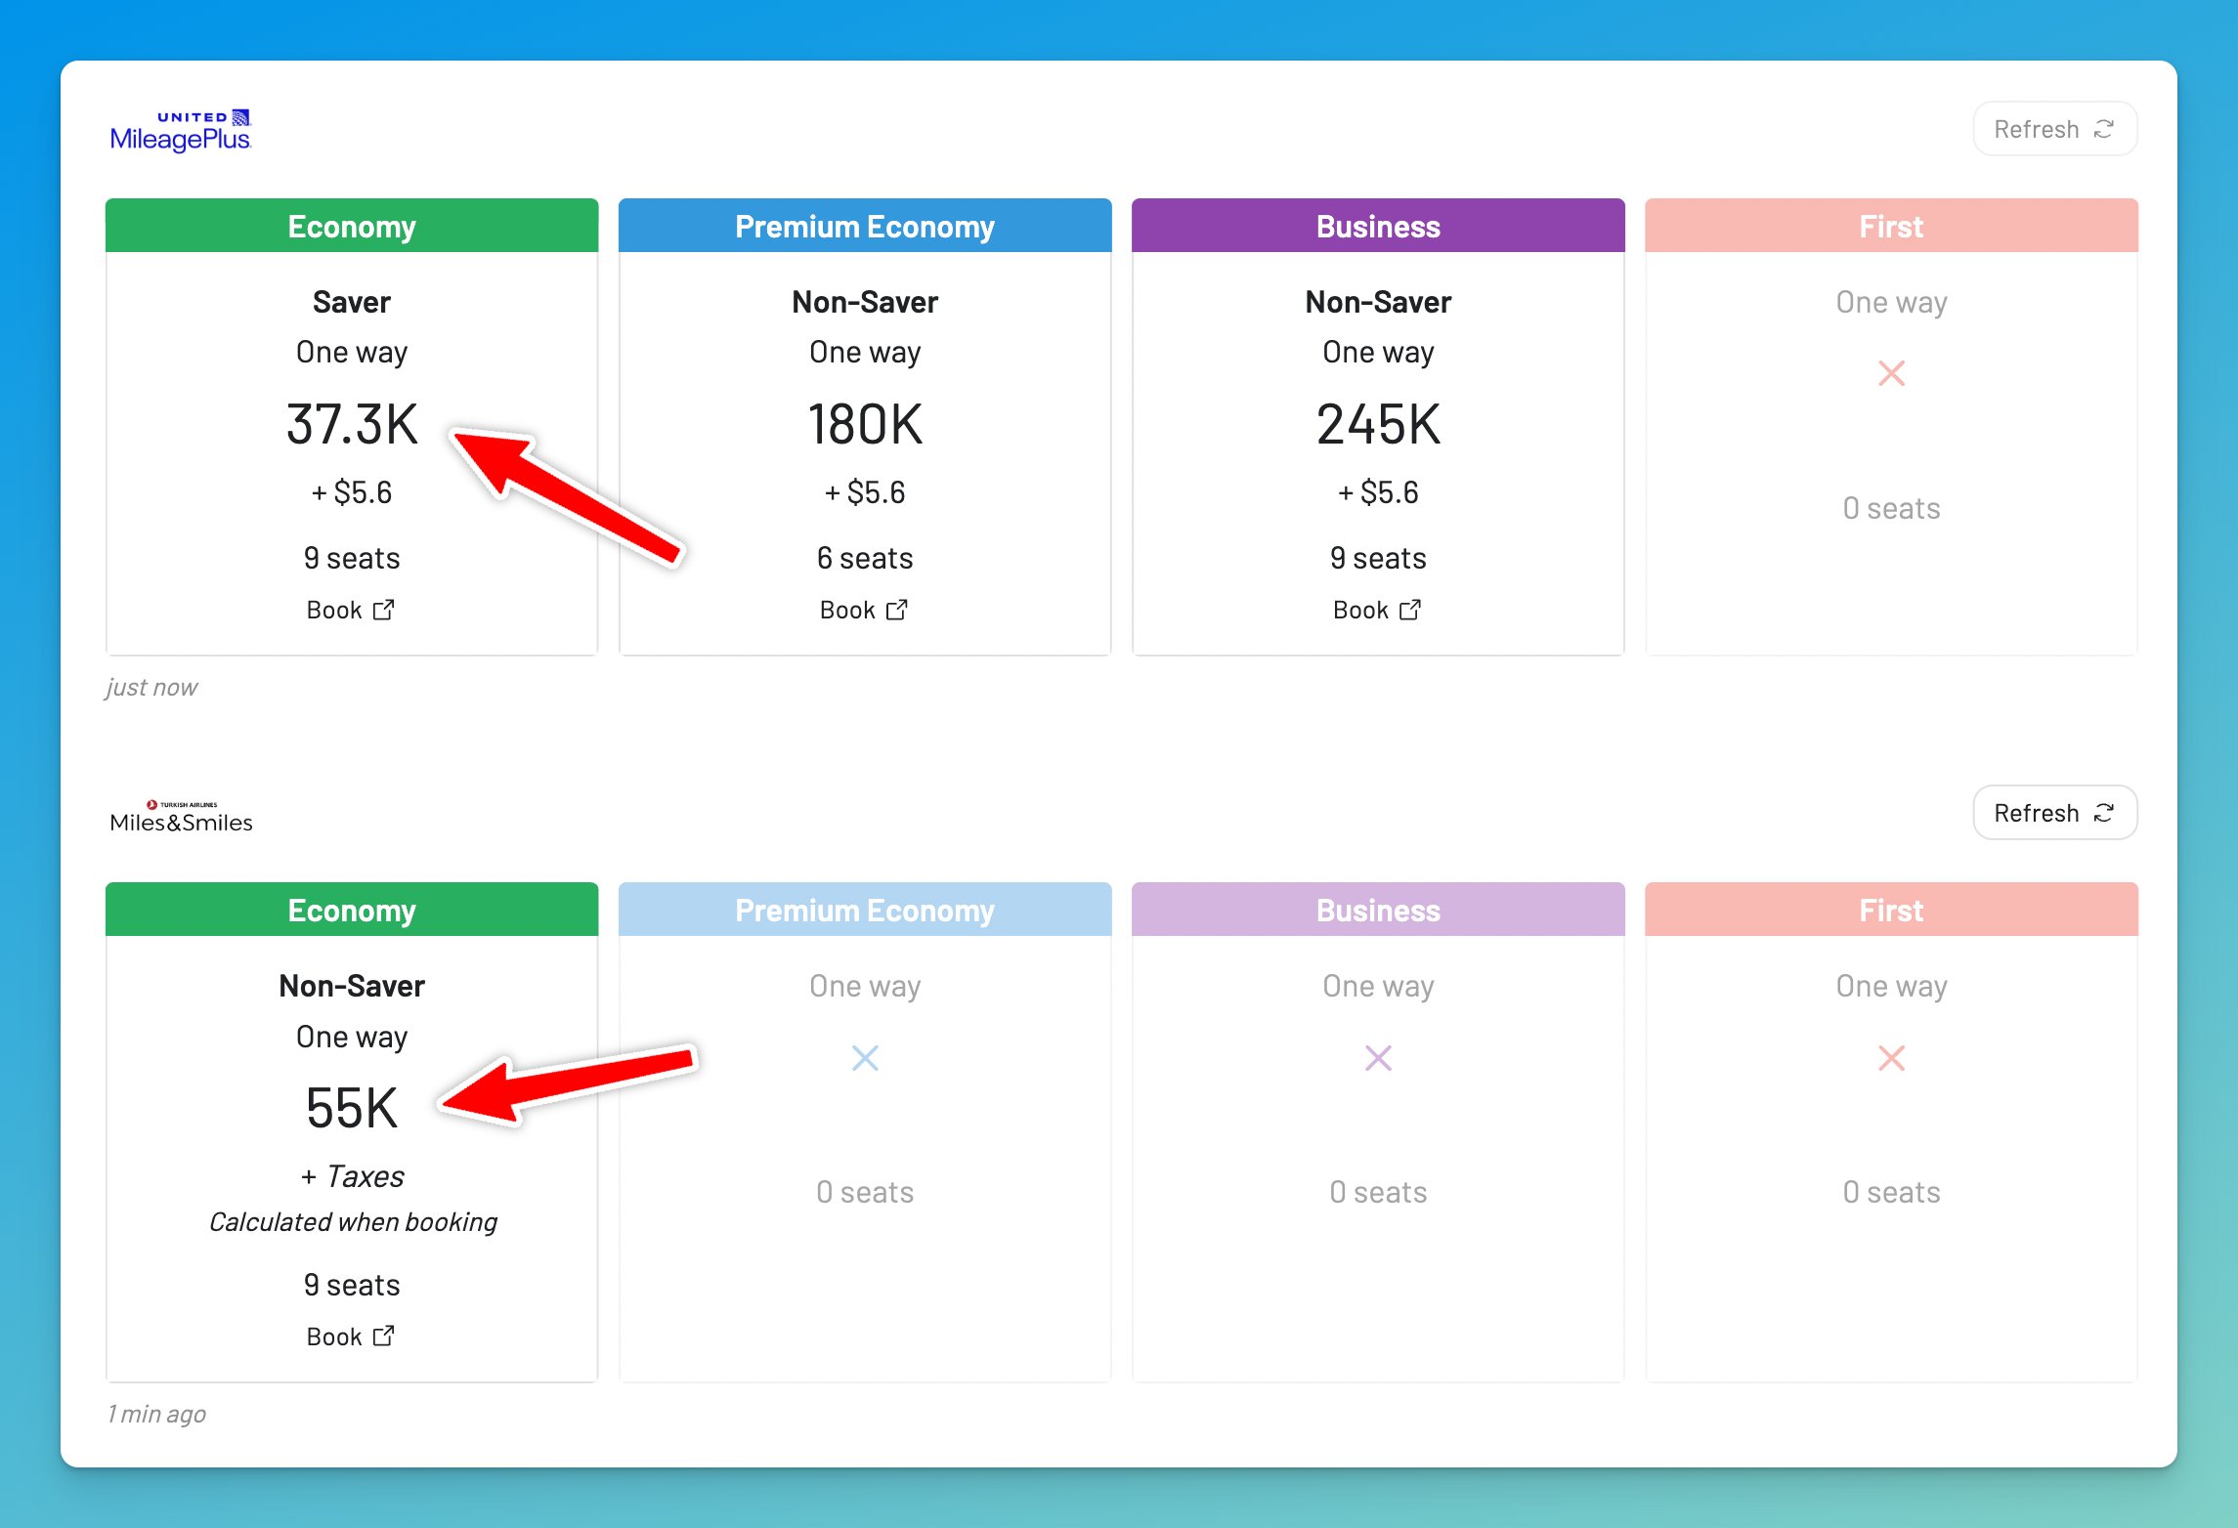Click the Turkish Airlines Miles&Smiles logo
This screenshot has width=2238, height=1528.
[x=181, y=816]
